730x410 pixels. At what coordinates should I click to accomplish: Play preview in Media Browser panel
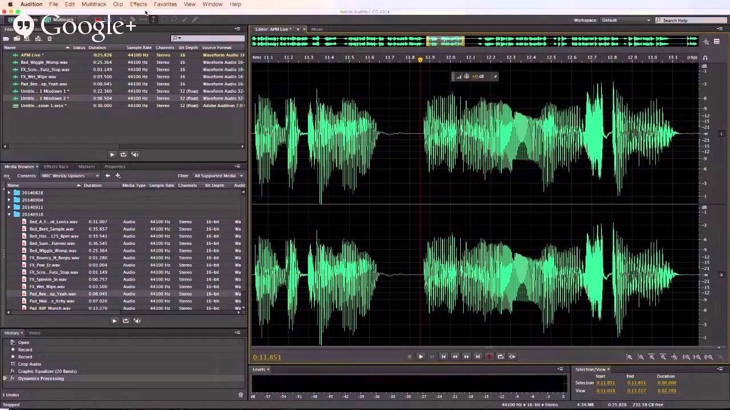pyautogui.click(x=114, y=321)
